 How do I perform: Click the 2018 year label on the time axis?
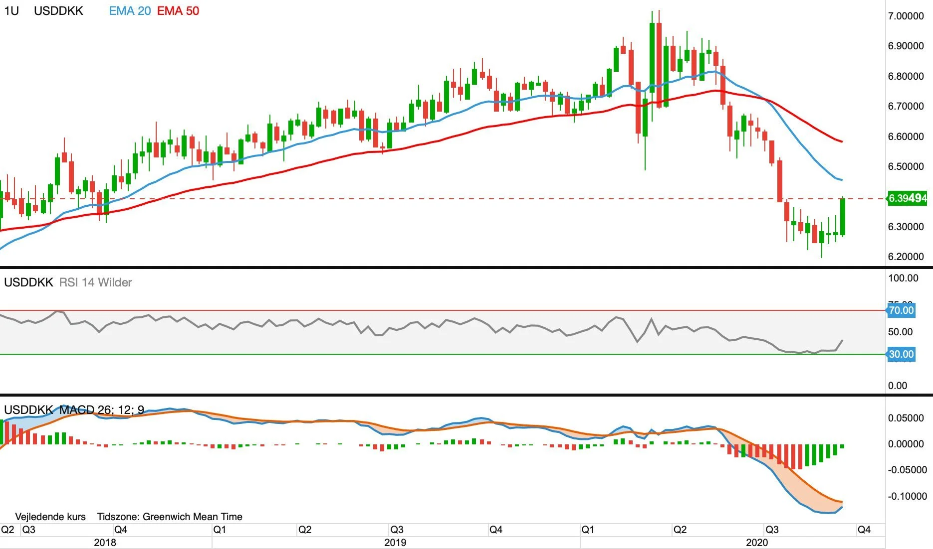click(105, 543)
